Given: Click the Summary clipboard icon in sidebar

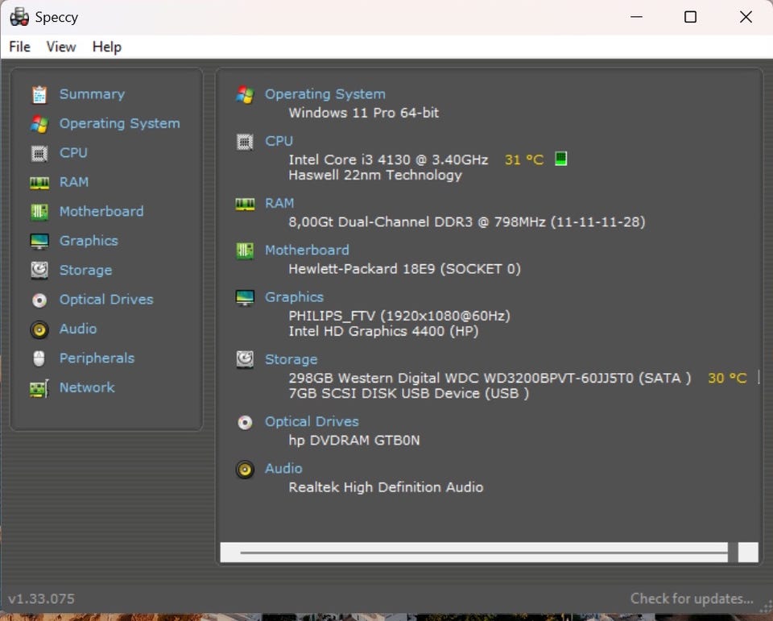Looking at the screenshot, I should pyautogui.click(x=39, y=95).
